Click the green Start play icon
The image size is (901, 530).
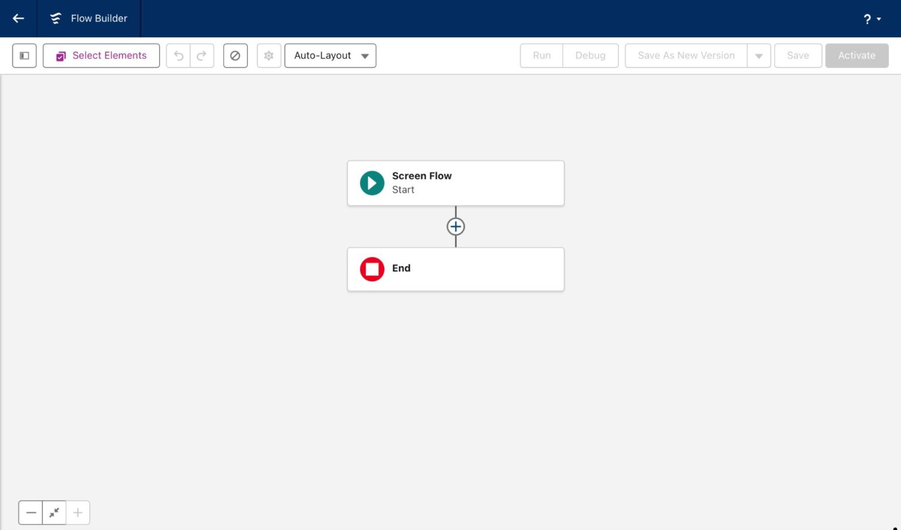coord(372,183)
